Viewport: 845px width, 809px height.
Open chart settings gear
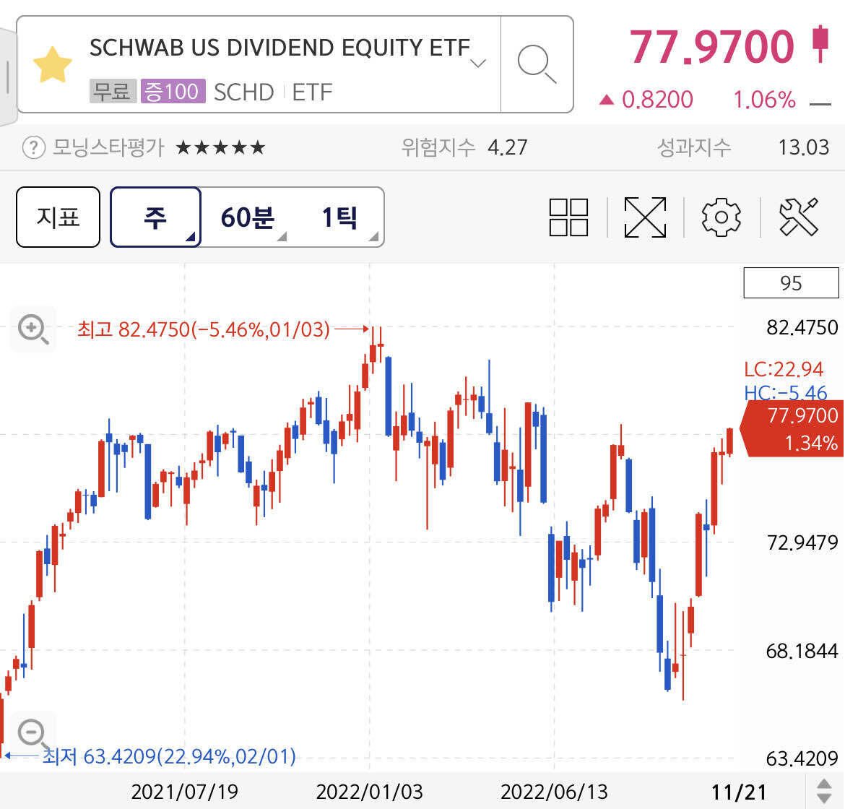pos(721,217)
